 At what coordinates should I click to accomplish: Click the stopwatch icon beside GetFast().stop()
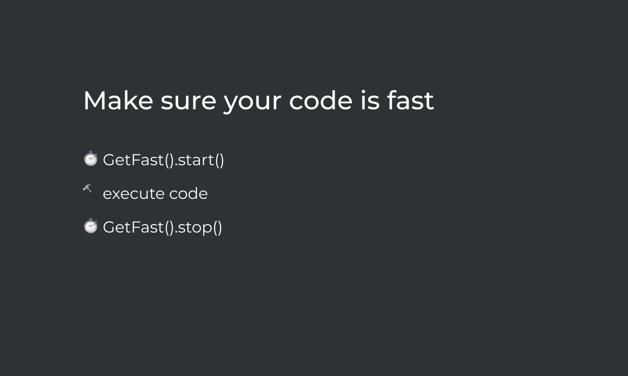(x=90, y=226)
